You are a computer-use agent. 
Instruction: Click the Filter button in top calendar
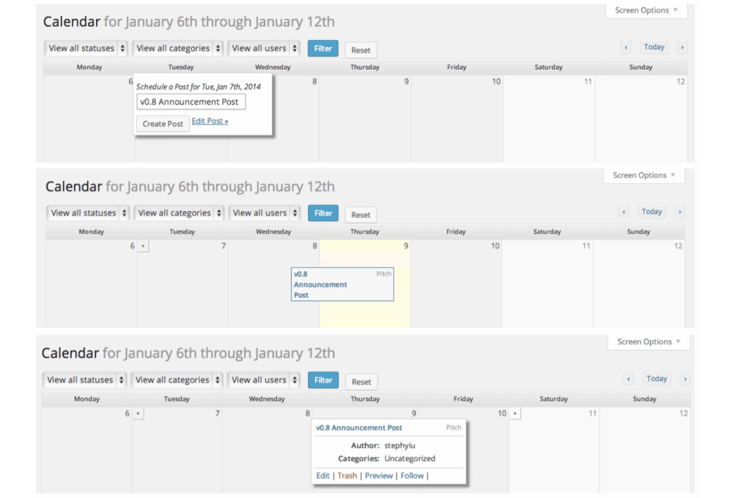click(323, 48)
